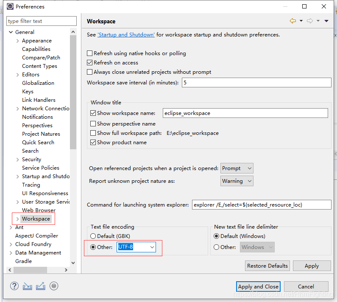Image resolution: width=337 pixels, height=302 pixels.
Task: Select AspectJ Compiler preference page
Action: [x=36, y=236]
